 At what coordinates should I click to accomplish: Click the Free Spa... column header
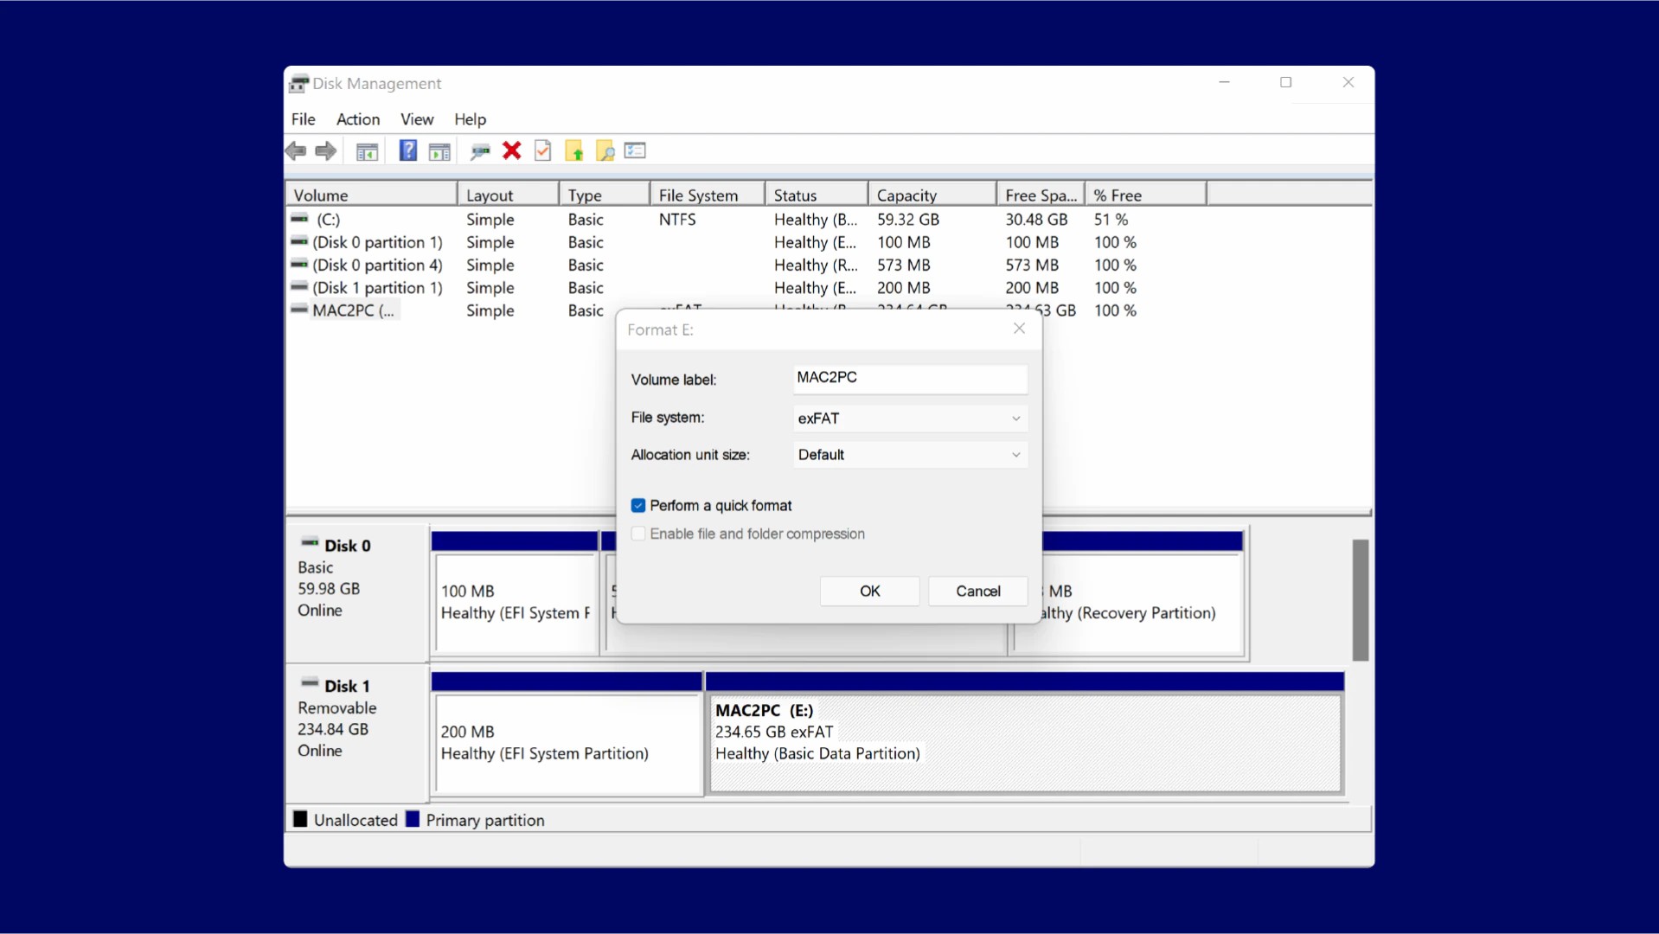pos(1041,195)
